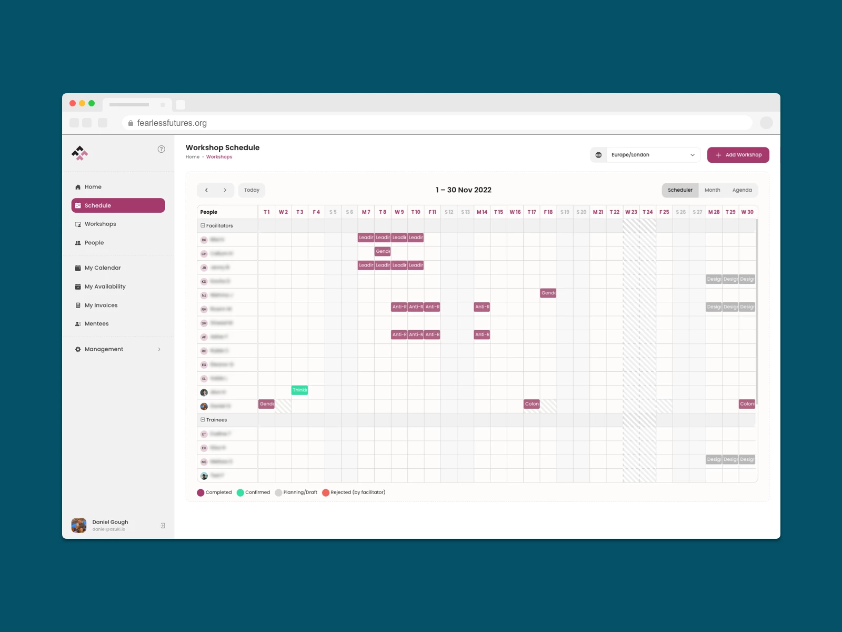Click the logout icon beside Daniel Gough

[x=163, y=526]
